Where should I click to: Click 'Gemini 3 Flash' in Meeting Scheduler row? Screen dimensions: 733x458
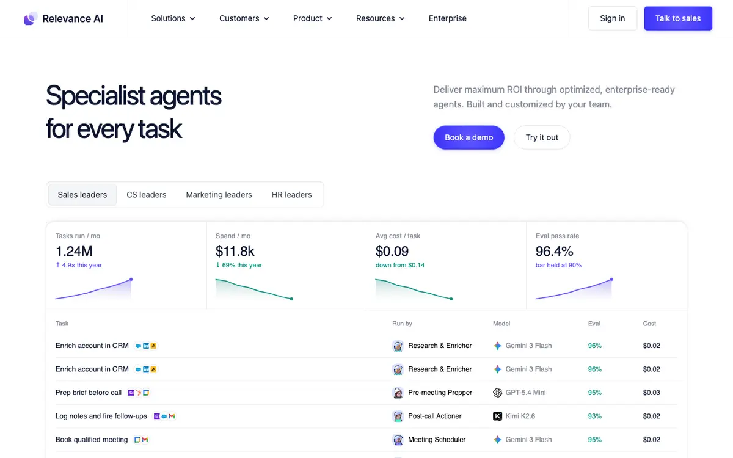pyautogui.click(x=528, y=440)
